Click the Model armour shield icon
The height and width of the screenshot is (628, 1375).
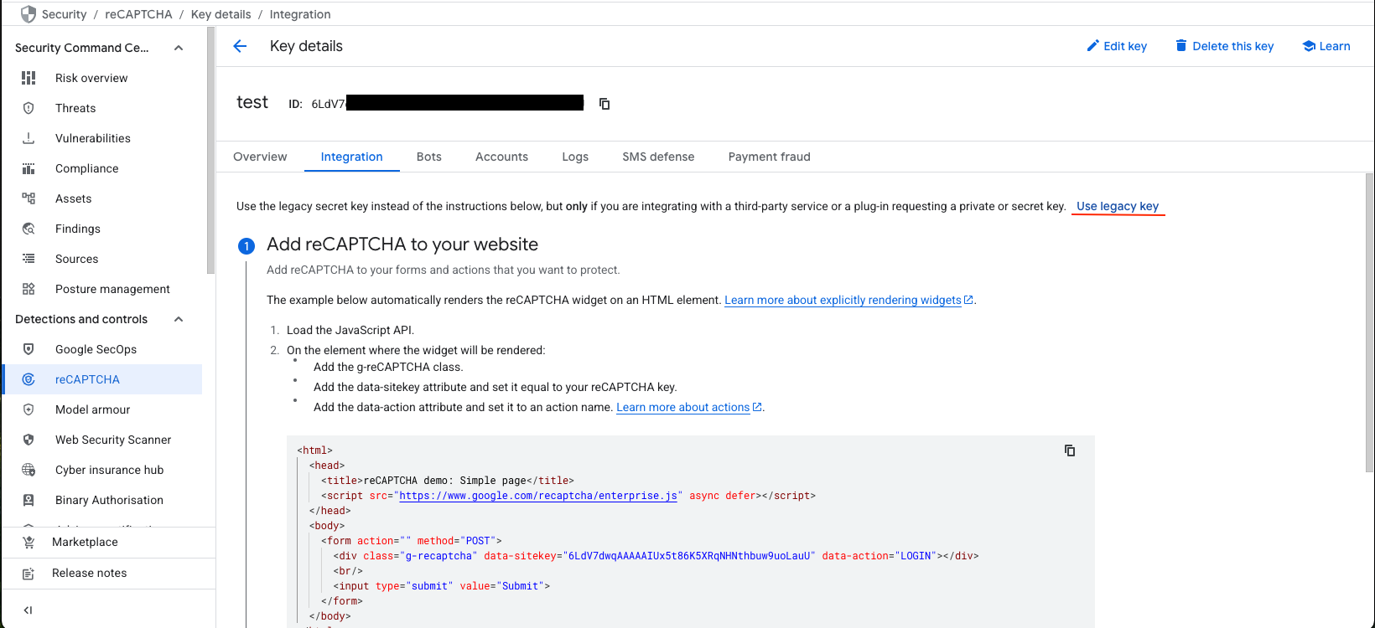[x=29, y=409]
